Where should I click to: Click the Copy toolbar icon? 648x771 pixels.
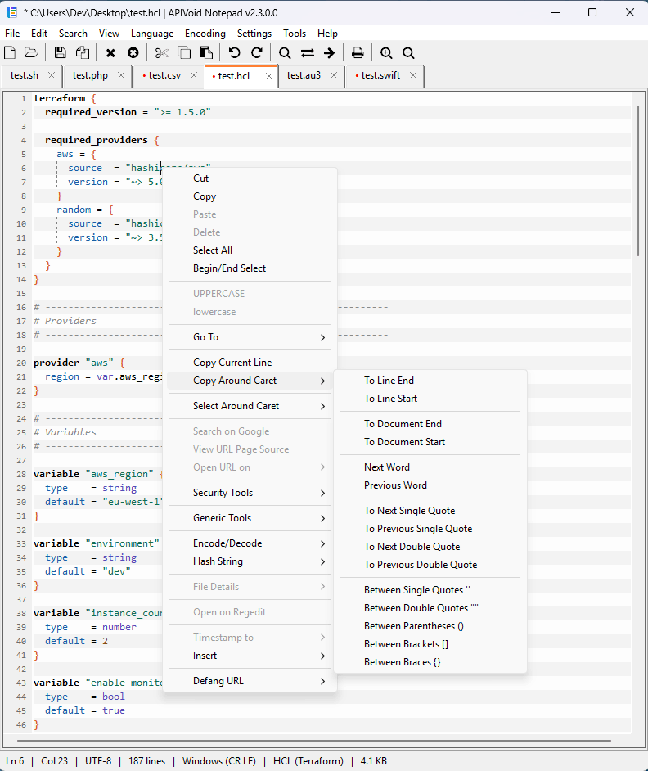(184, 52)
